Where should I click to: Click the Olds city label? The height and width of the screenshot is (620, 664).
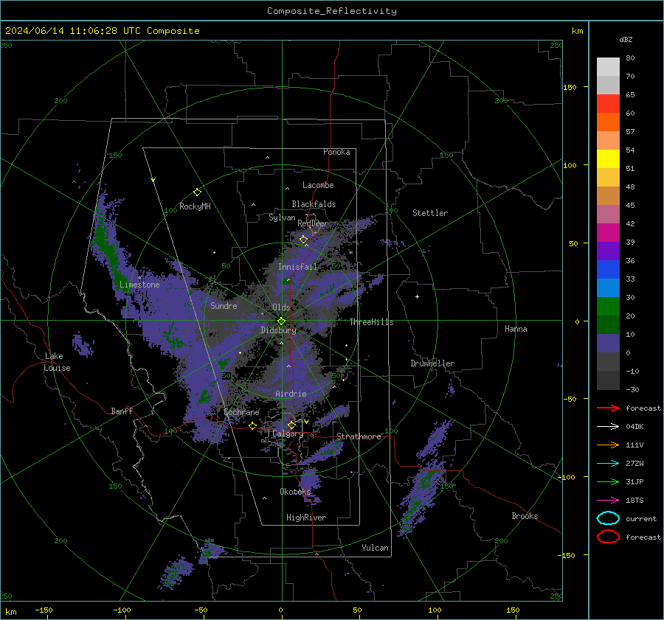281,307
